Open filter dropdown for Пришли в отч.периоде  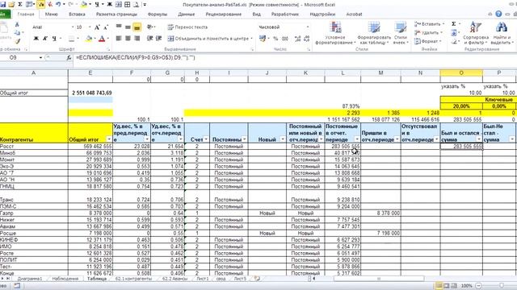tap(397, 139)
